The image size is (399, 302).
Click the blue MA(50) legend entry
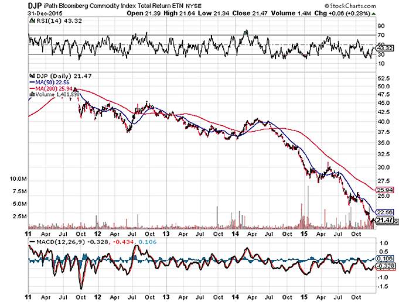point(46,82)
